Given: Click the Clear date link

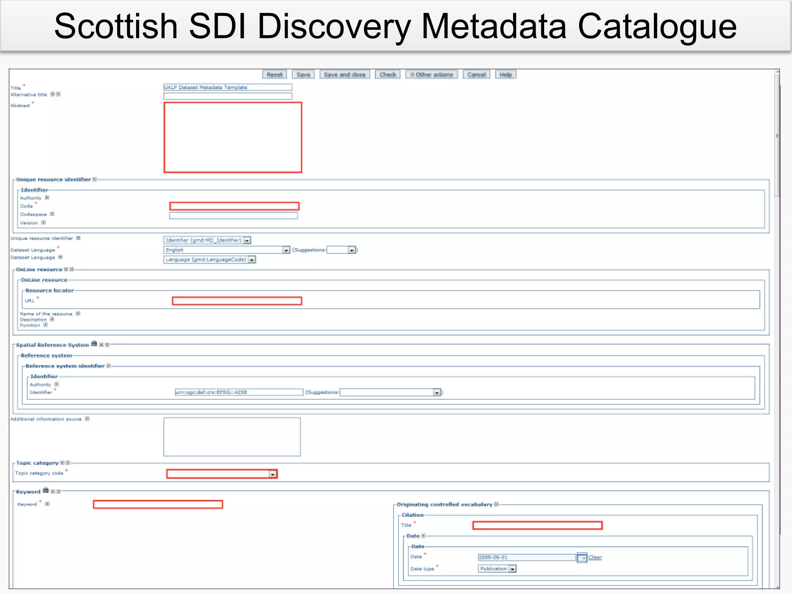Looking at the screenshot, I should 595,557.
